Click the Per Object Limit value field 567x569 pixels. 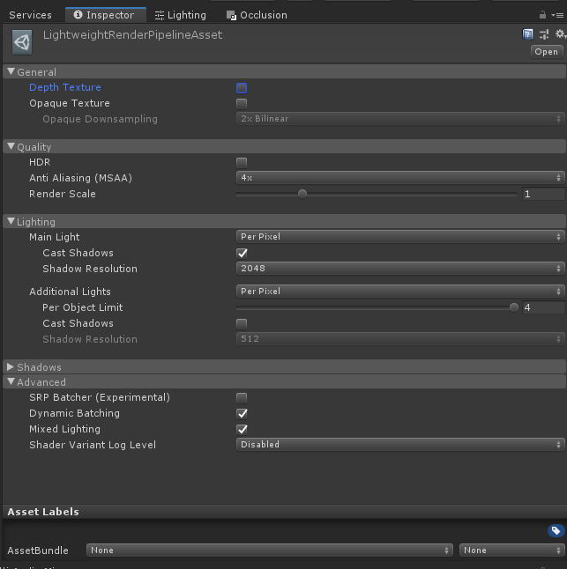click(543, 307)
